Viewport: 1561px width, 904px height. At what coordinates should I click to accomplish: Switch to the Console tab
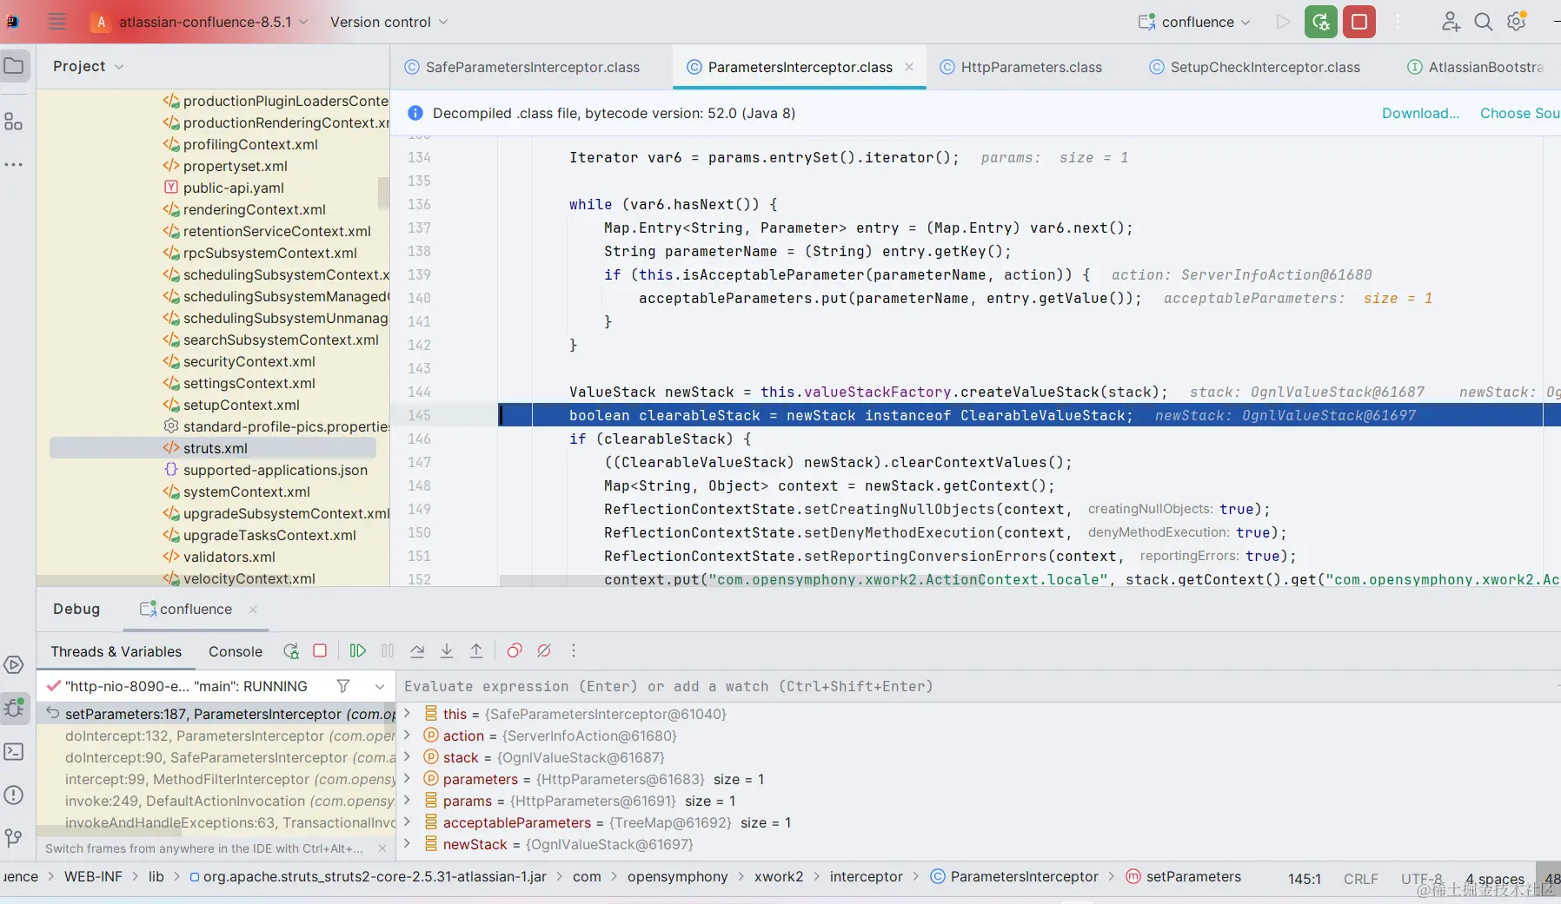click(235, 651)
